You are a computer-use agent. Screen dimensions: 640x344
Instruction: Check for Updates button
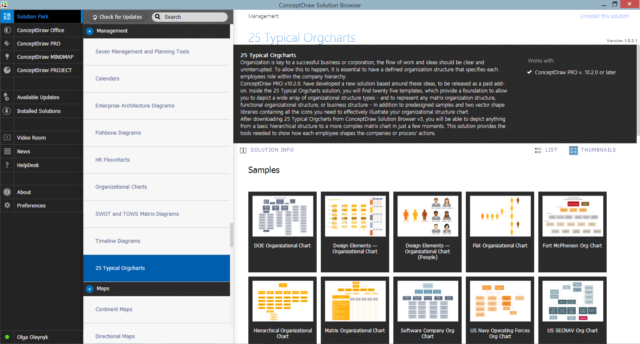tap(117, 17)
